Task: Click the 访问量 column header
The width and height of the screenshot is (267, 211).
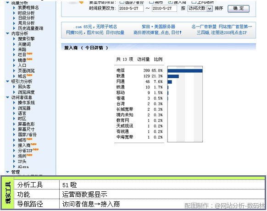Action: (x=144, y=60)
